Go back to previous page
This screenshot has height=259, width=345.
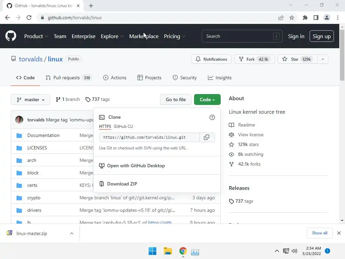coord(7,18)
